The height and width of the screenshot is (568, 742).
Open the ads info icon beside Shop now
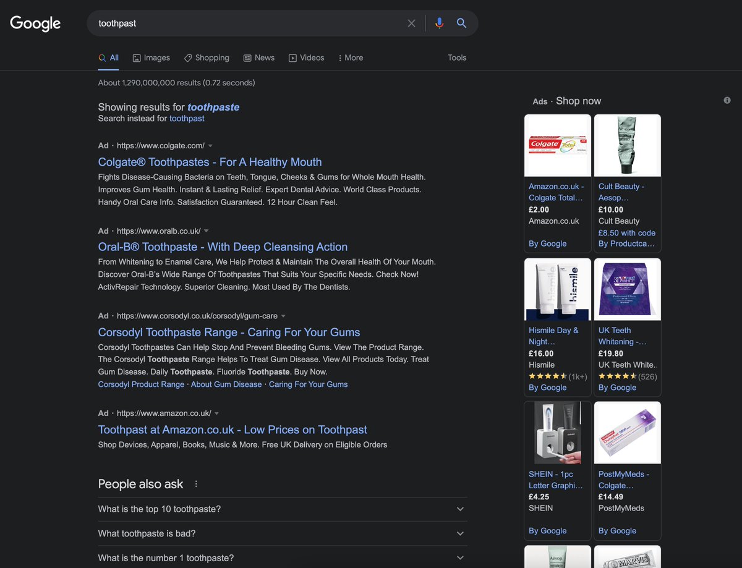pyautogui.click(x=727, y=100)
